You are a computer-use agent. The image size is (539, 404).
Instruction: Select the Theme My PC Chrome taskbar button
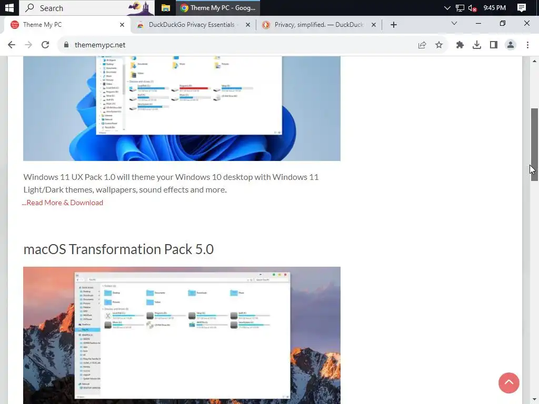point(218,7)
